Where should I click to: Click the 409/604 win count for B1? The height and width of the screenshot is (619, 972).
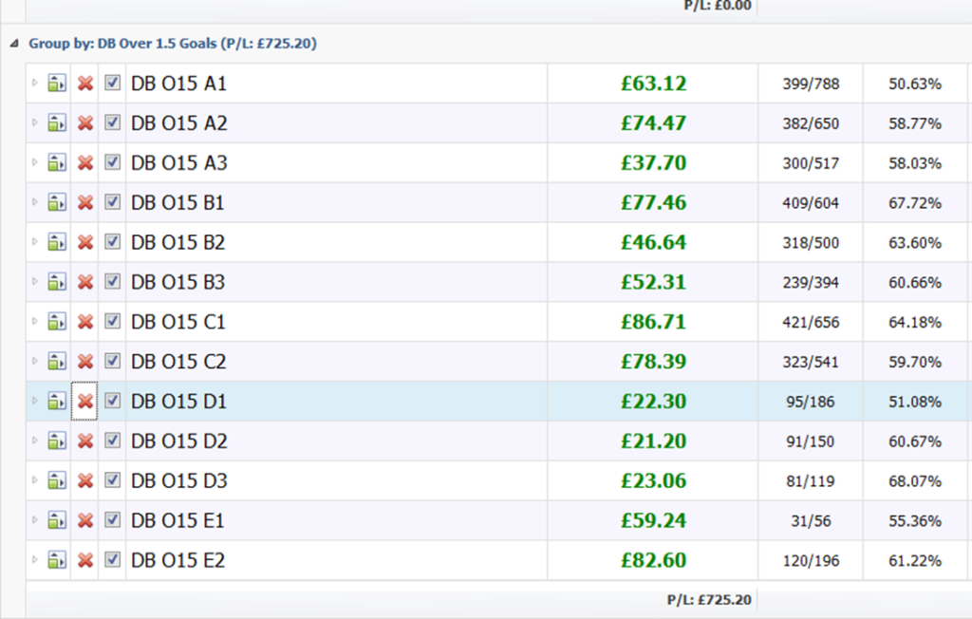coord(811,203)
